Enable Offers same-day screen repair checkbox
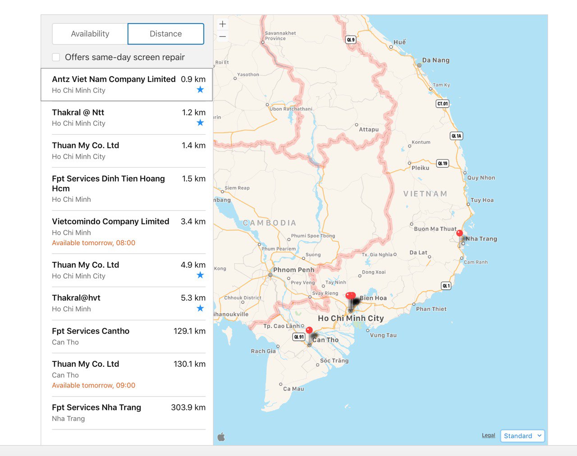Screen dimensions: 577x456 tap(56, 57)
